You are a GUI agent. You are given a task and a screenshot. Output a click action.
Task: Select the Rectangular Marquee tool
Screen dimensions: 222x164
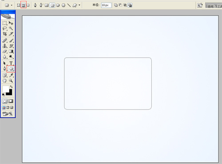coord(4,23)
